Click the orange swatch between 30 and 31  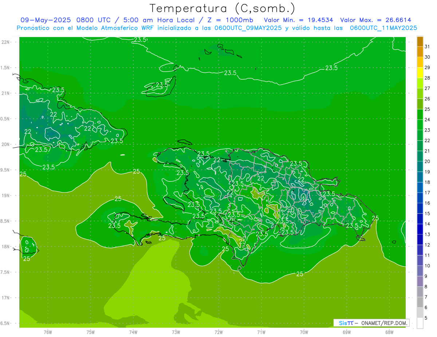coord(420,52)
